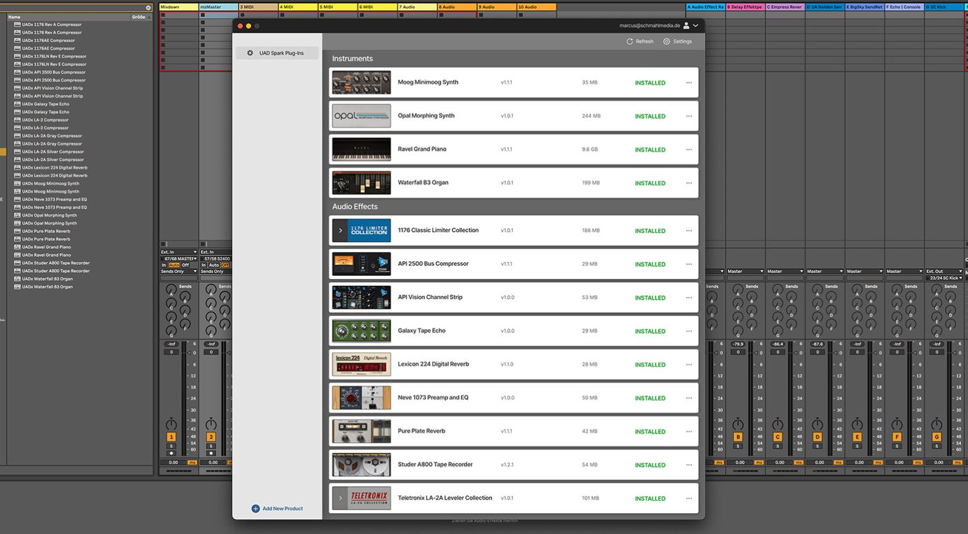Click the user account icon in the title bar
This screenshot has width=968, height=534.
686,26
